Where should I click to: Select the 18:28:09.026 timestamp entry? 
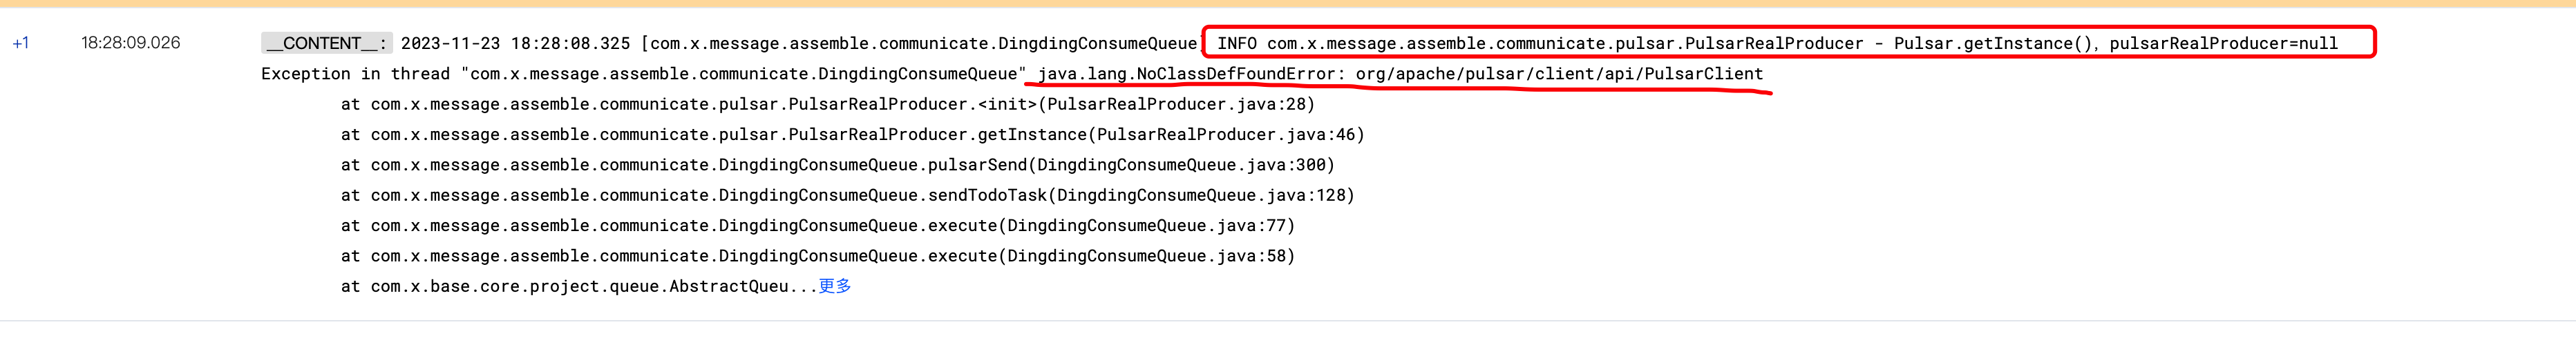pyautogui.click(x=131, y=43)
